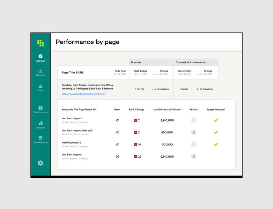273x209 pixels.
Task: Open Actions from sidebar
Action: point(41,125)
